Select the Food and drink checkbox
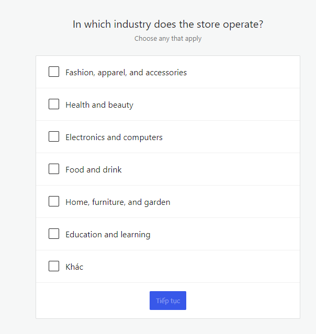This screenshot has height=334, width=316. (54, 169)
